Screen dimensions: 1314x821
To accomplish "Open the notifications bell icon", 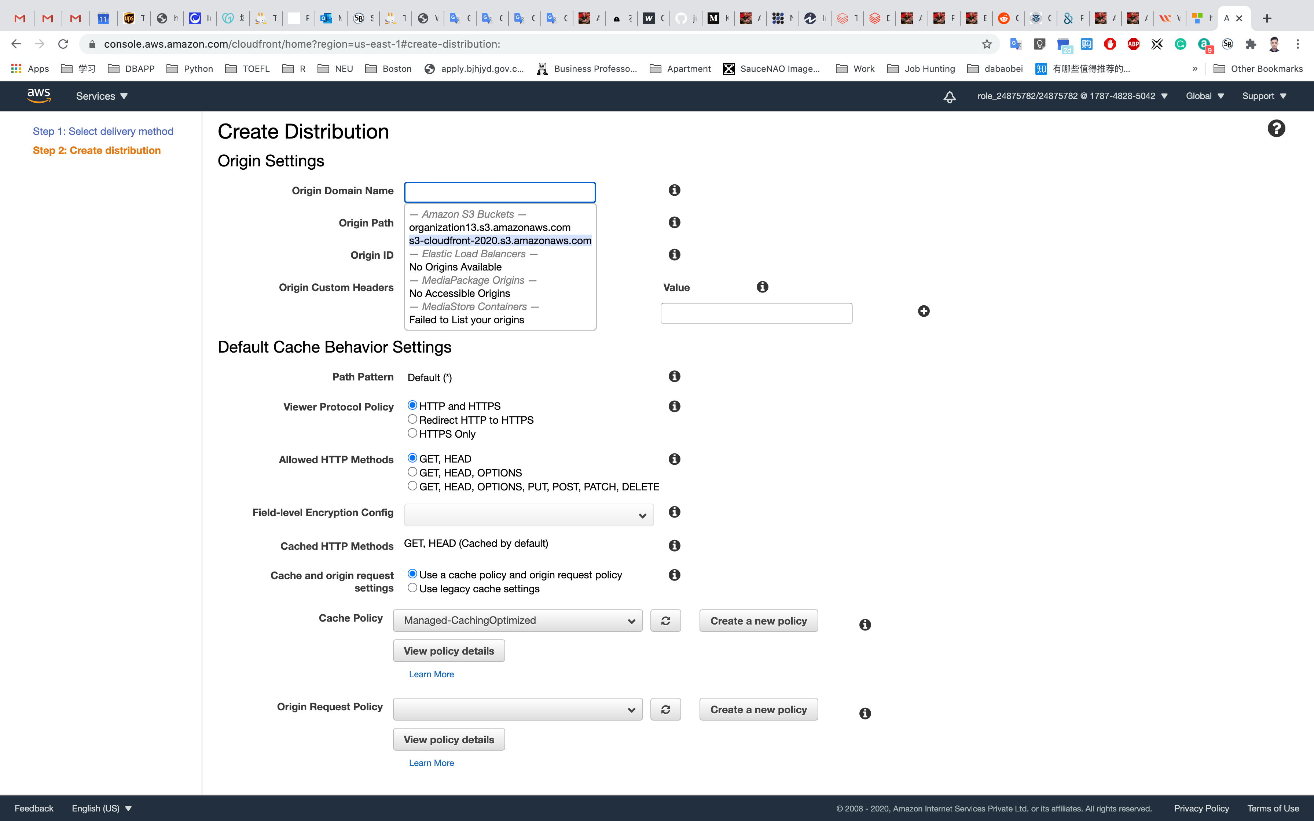I will pos(949,97).
